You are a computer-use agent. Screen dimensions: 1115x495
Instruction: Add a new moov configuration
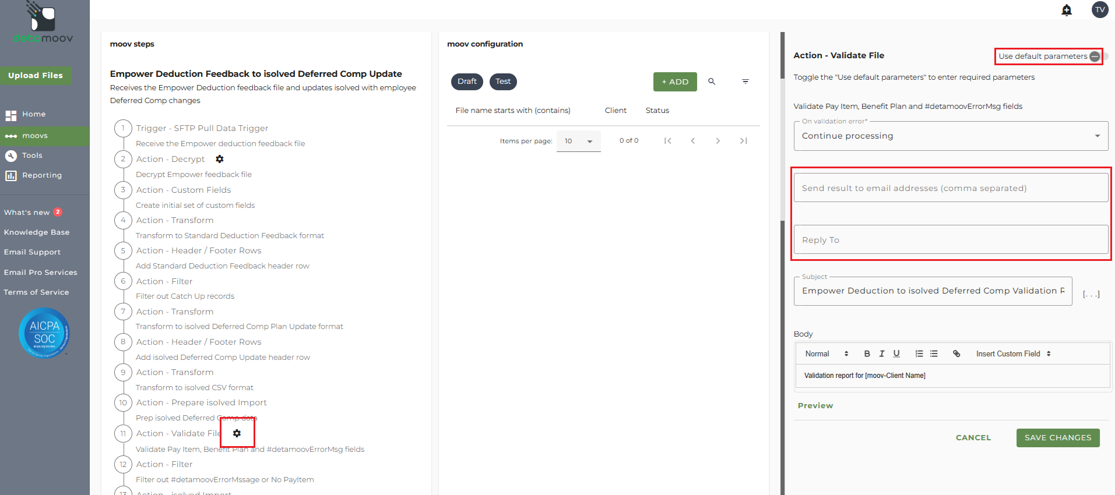(675, 82)
